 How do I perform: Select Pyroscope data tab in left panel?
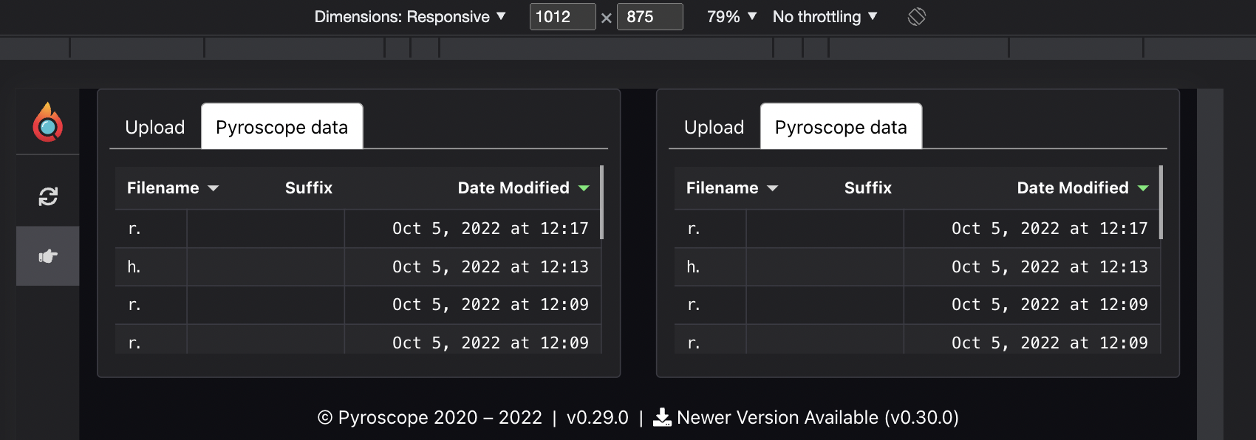(281, 127)
